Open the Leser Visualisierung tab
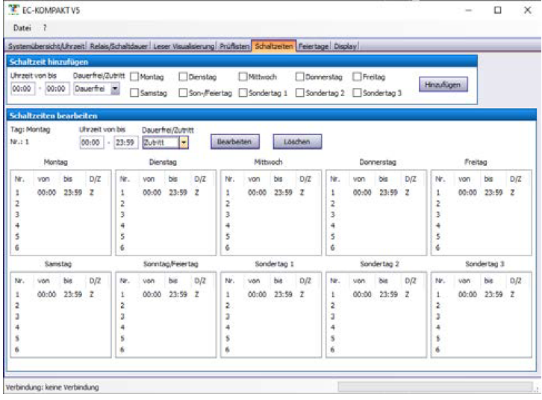The height and width of the screenshot is (400, 542). pyautogui.click(x=184, y=46)
